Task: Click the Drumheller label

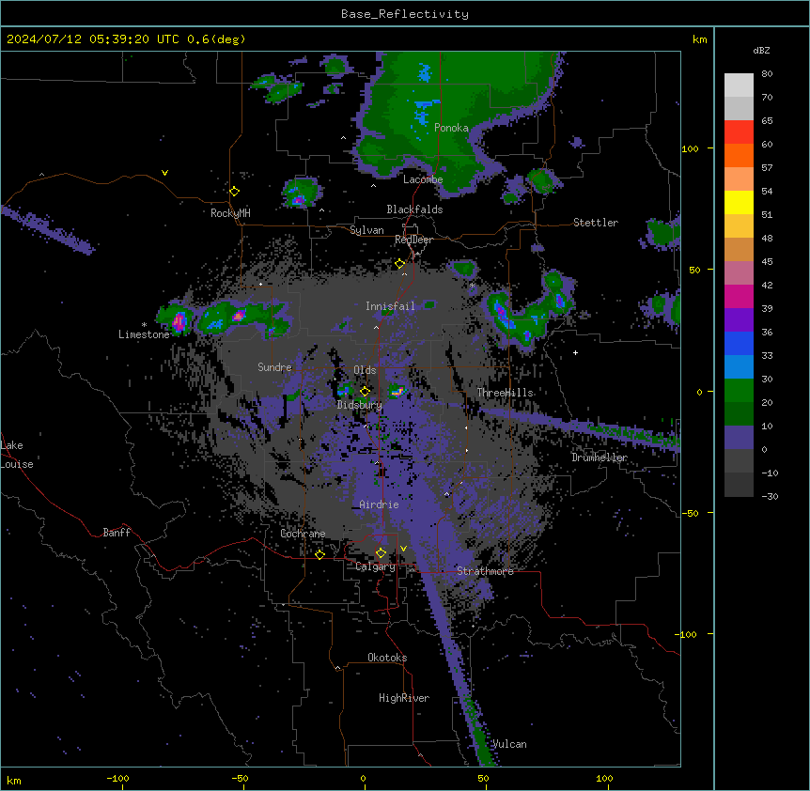Action: tap(600, 458)
